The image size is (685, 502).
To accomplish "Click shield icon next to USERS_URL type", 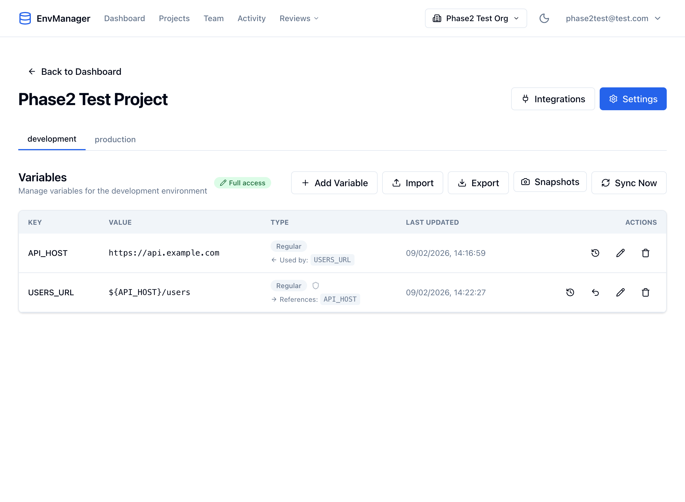I will pos(316,286).
